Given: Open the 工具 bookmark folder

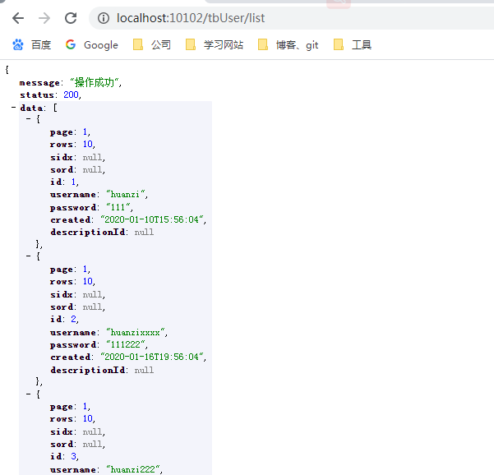Looking at the screenshot, I should [353, 45].
